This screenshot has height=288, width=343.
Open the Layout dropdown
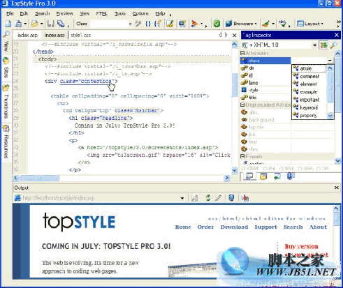[x=310, y=24]
